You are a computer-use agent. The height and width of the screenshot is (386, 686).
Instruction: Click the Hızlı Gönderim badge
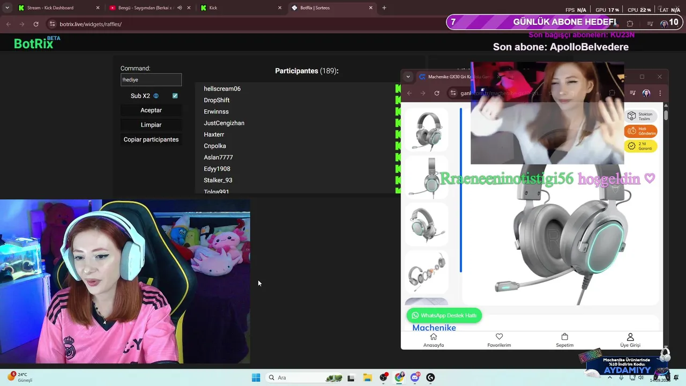click(x=640, y=131)
